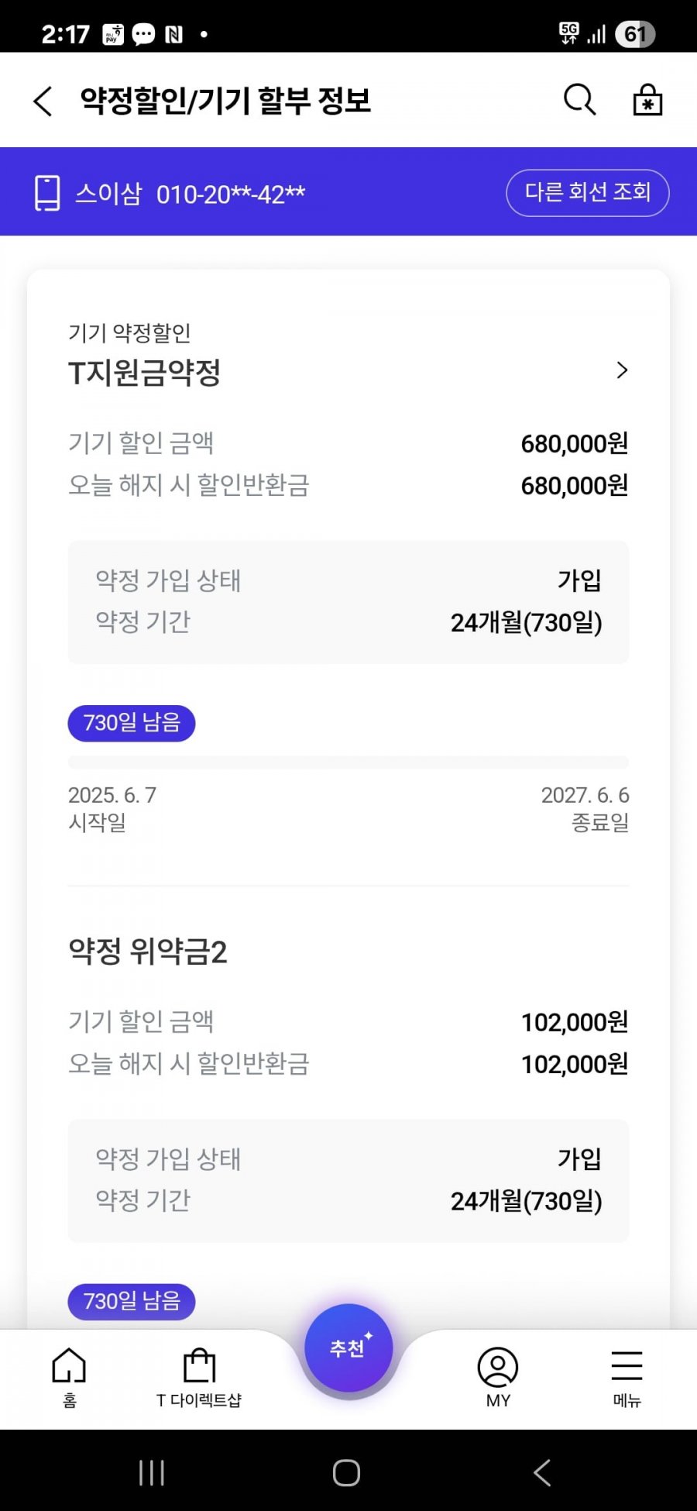The height and width of the screenshot is (1511, 697).
Task: Open 메뉴 hamburger icon
Action: tap(627, 1376)
